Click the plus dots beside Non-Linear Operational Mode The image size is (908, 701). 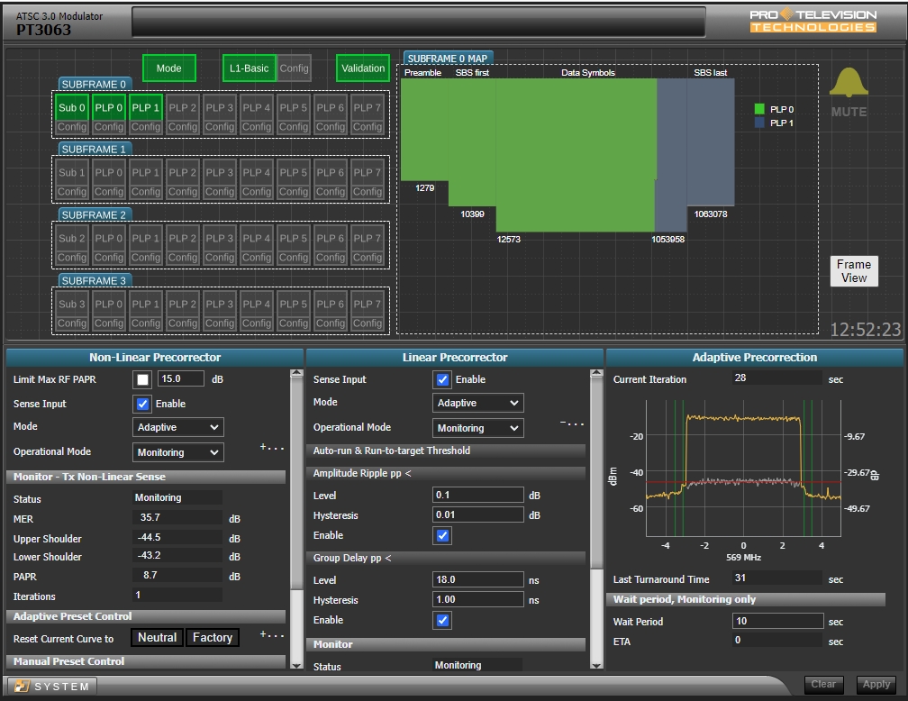point(272,448)
